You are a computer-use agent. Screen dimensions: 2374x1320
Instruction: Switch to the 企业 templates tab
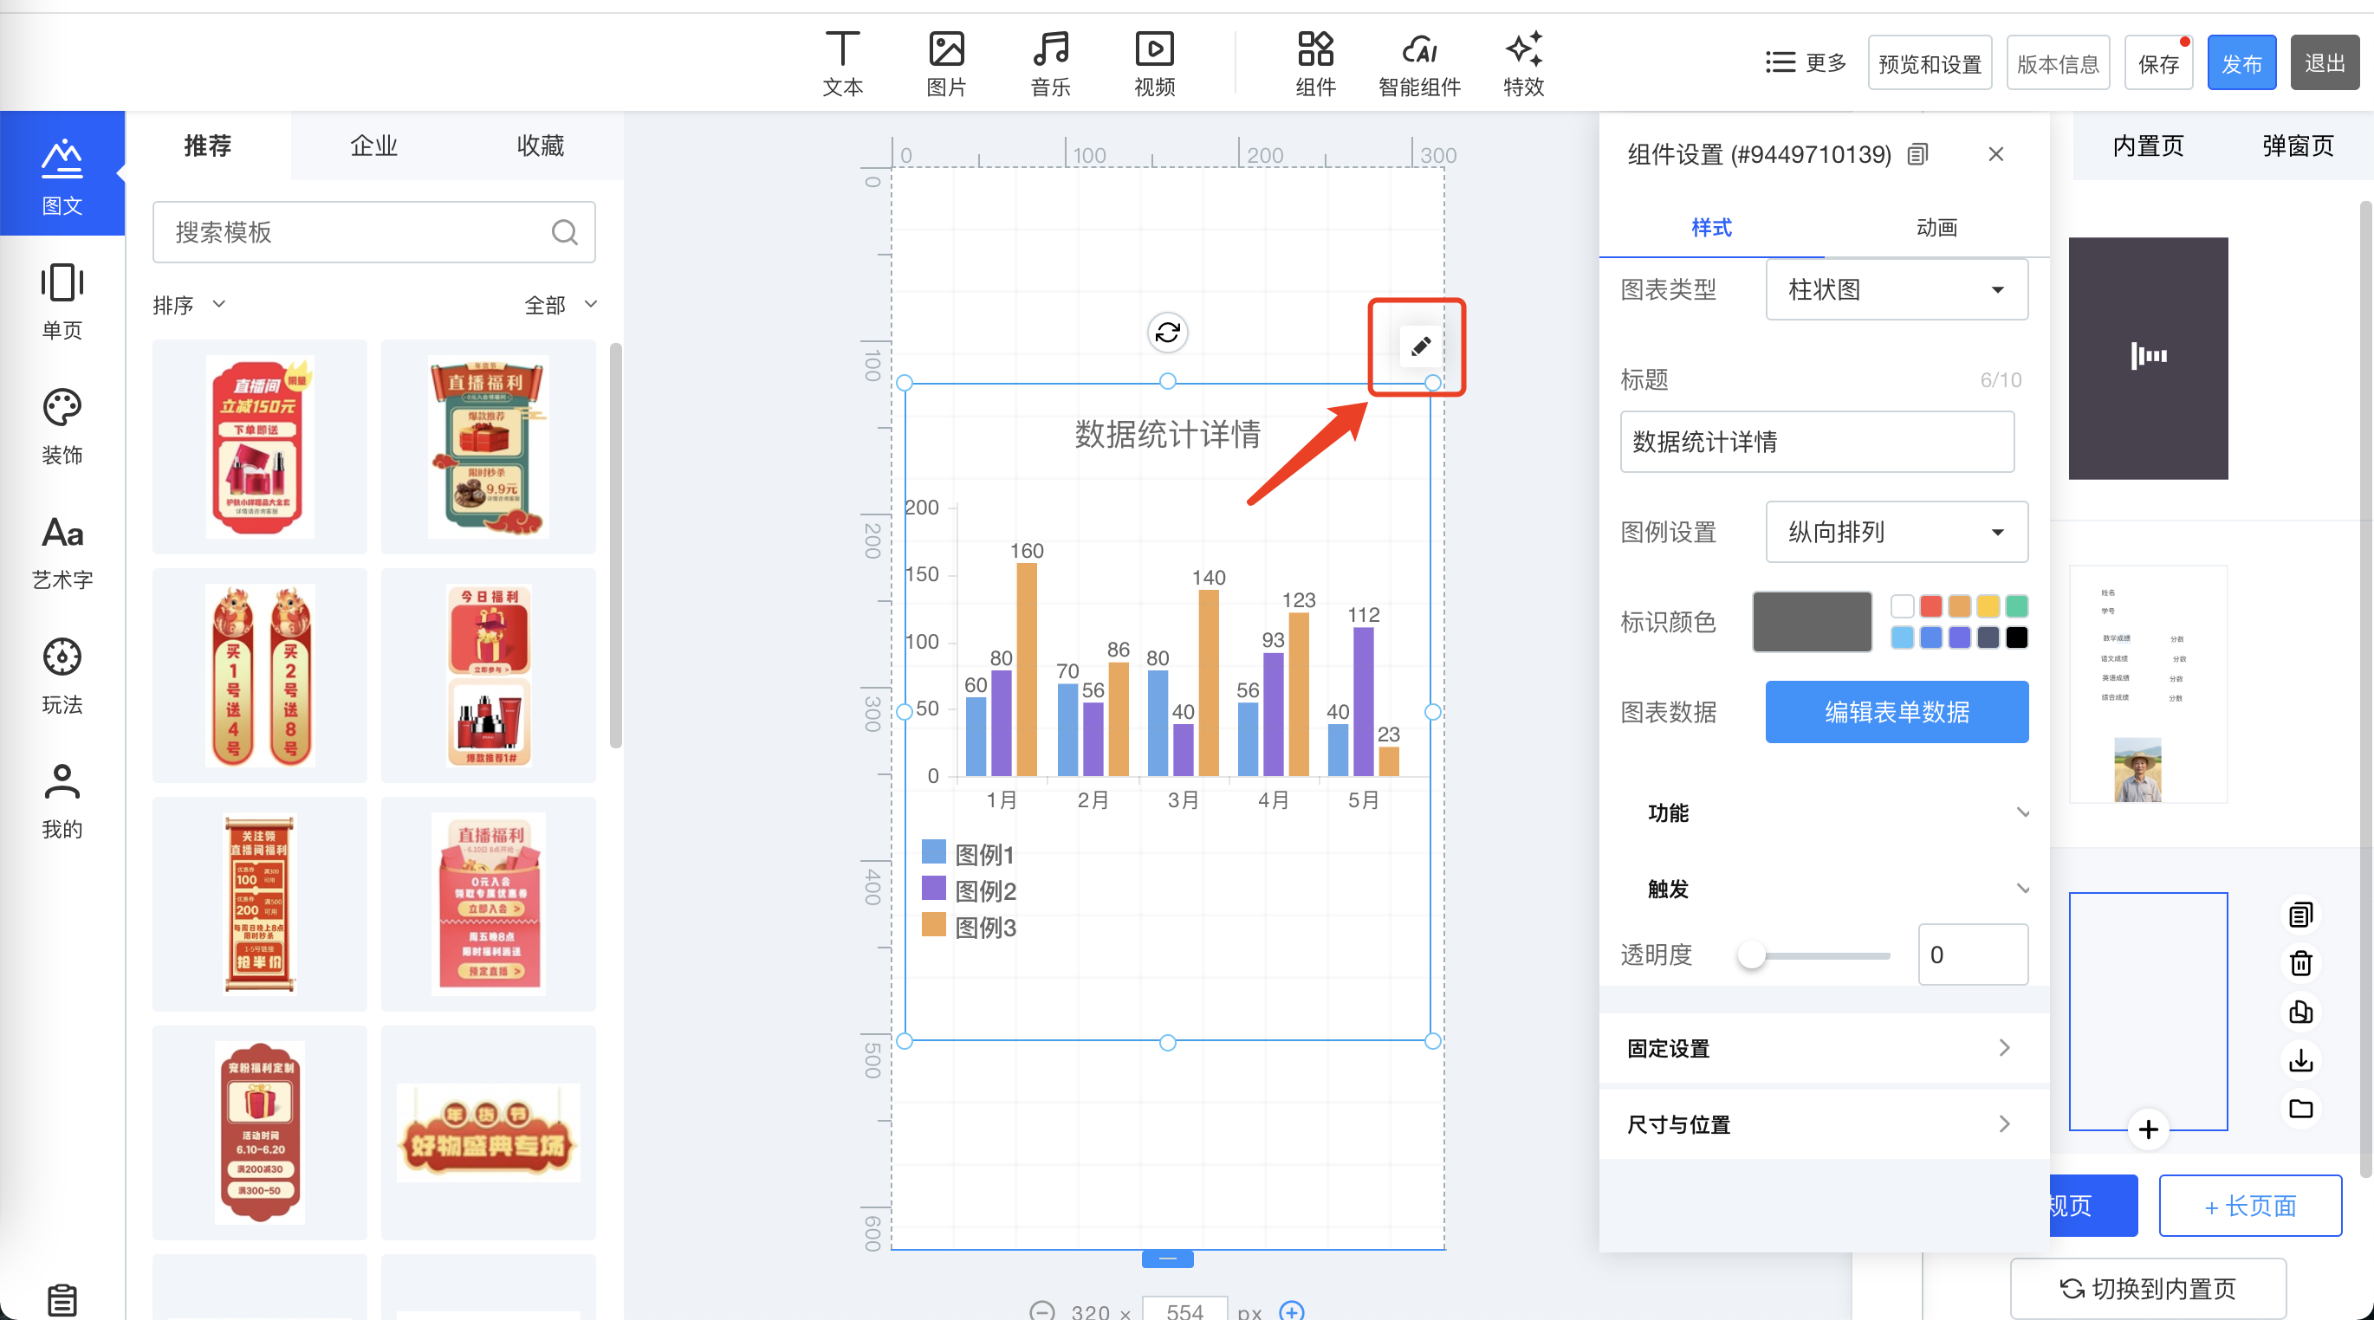click(x=373, y=146)
